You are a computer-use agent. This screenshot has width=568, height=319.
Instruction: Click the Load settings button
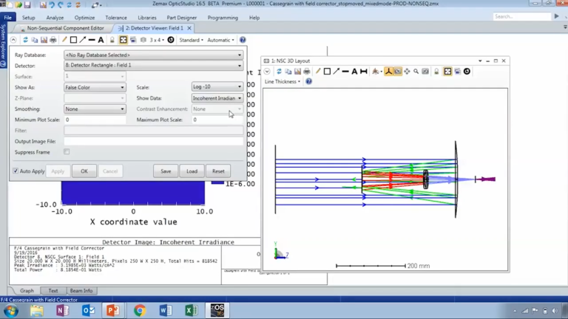point(192,171)
